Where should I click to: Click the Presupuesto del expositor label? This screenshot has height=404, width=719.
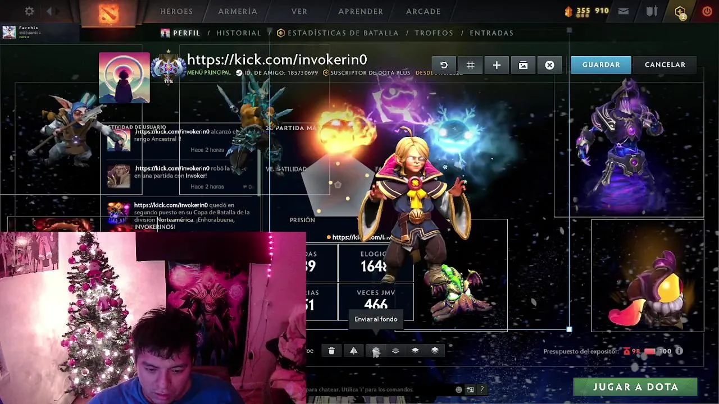coord(580,351)
